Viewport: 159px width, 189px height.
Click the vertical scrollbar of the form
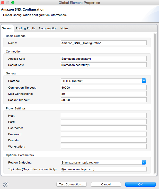(x=155, y=104)
